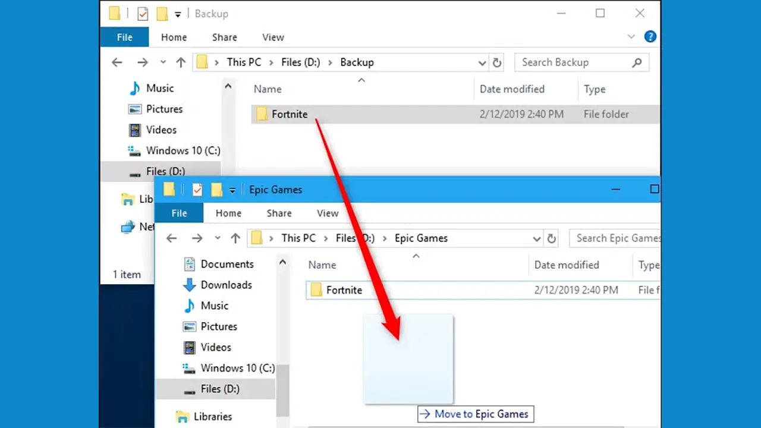This screenshot has height=428, width=761.
Task: Sort by Name column in Epic Games window
Action: coord(322,265)
